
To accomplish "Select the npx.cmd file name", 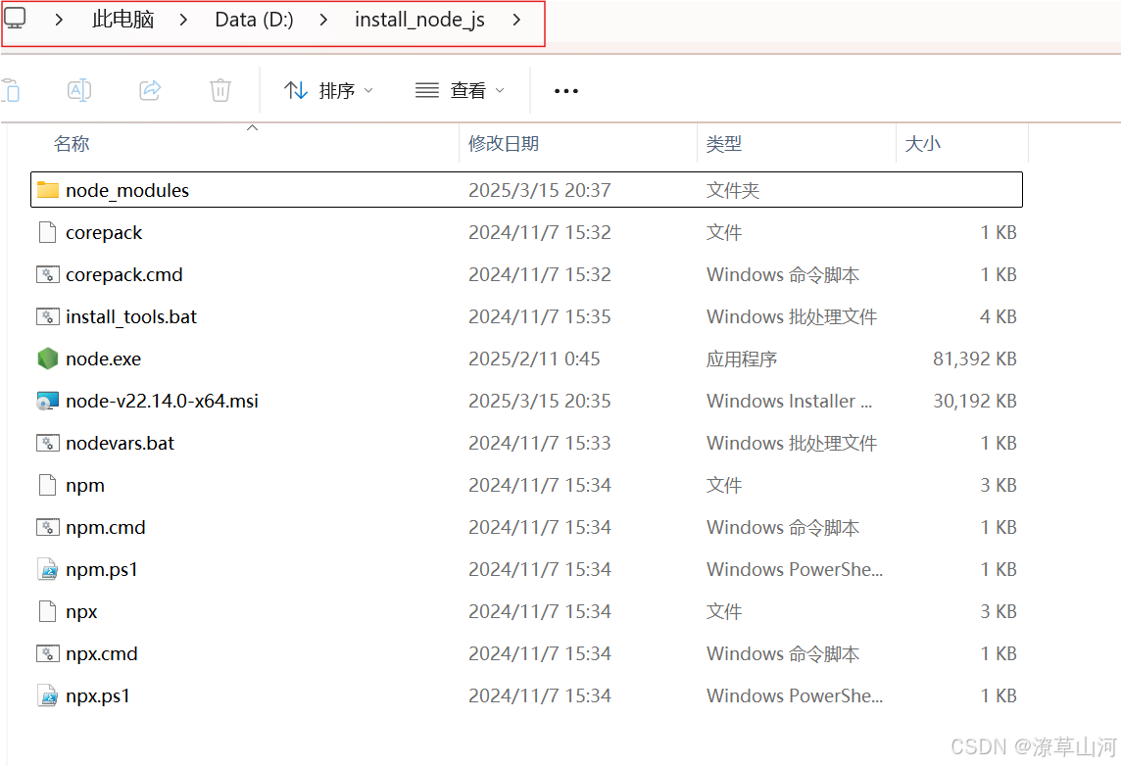I will (x=102, y=654).
